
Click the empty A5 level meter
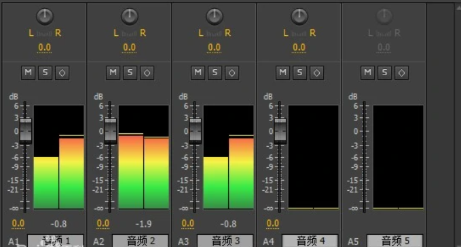[399, 158]
